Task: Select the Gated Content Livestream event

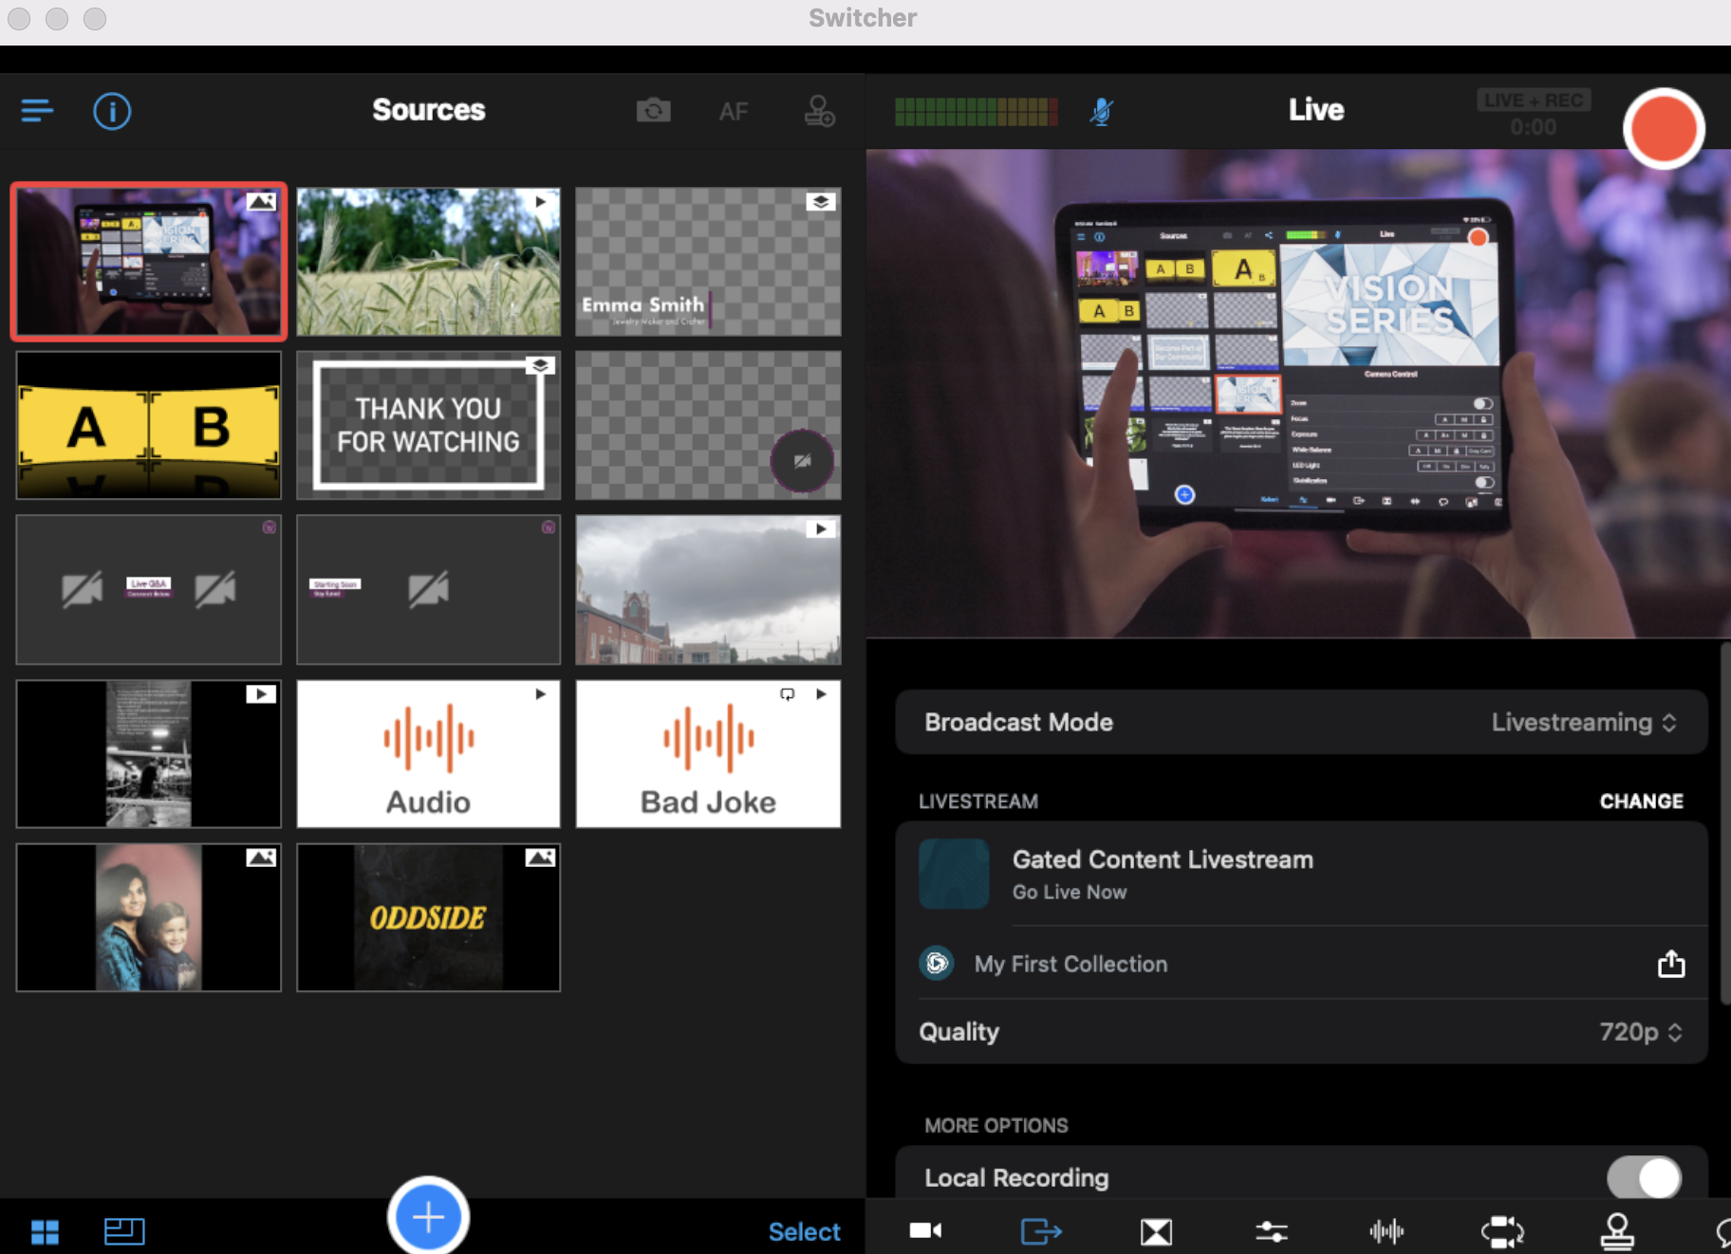Action: point(1301,874)
